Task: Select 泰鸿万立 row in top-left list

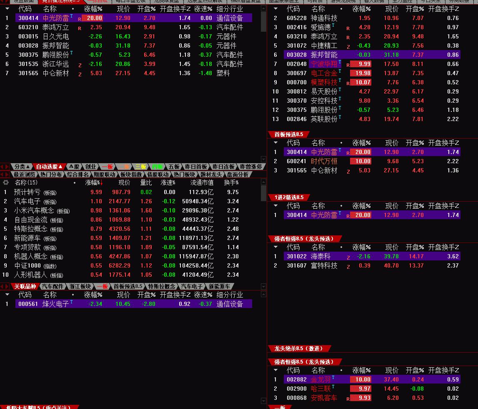Action: [x=133, y=27]
